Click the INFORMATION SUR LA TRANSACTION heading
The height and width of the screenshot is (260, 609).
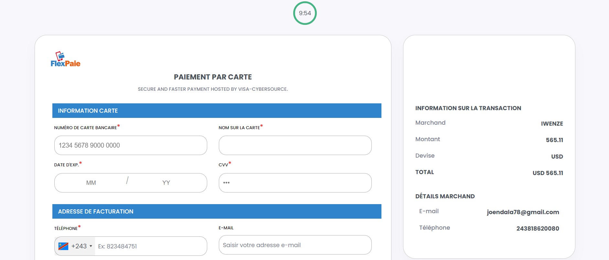point(468,108)
